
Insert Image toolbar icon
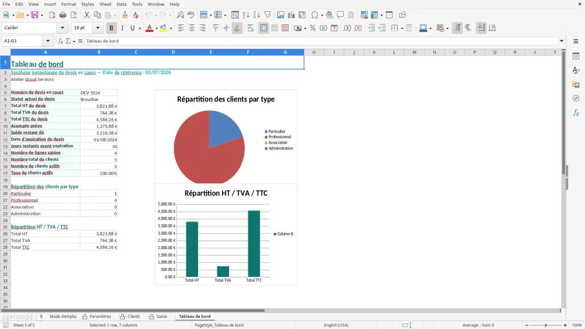tap(281, 15)
